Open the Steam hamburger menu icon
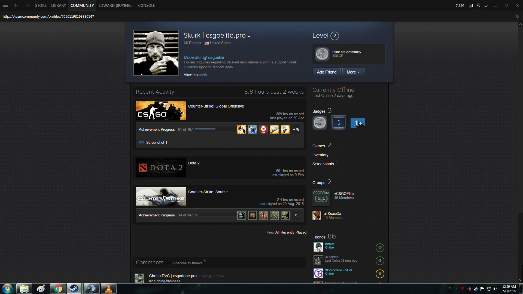This screenshot has width=523, height=294. click(x=5, y=5)
